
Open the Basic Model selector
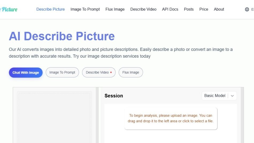215,96
